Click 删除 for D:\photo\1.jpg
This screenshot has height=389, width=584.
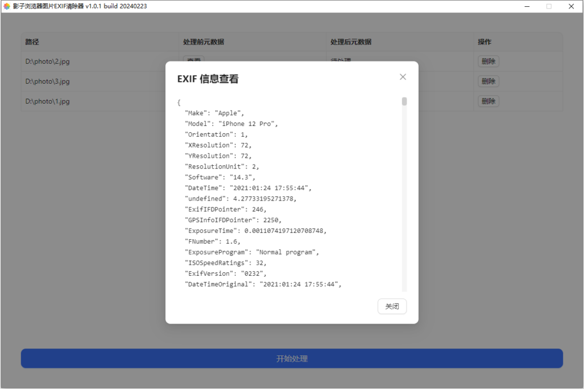[x=488, y=101]
